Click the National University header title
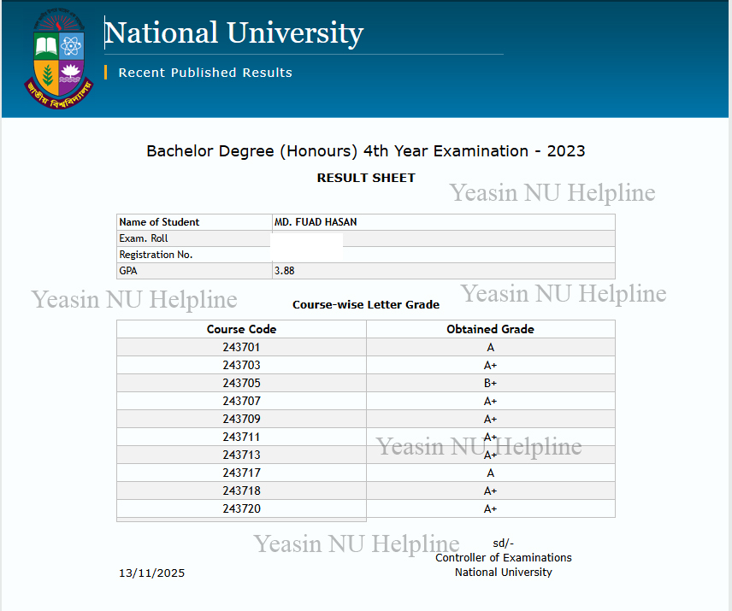The width and height of the screenshot is (732, 611). pyautogui.click(x=233, y=33)
